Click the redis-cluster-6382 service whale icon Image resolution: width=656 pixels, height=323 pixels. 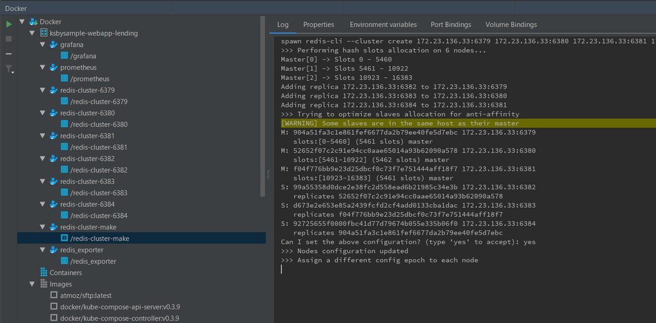pos(54,159)
